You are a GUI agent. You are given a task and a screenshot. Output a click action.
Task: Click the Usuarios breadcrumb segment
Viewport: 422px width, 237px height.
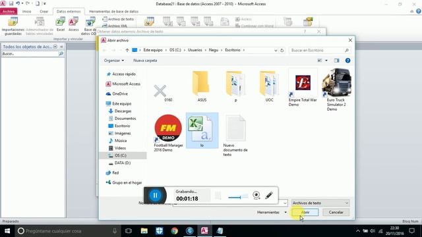pyautogui.click(x=195, y=50)
